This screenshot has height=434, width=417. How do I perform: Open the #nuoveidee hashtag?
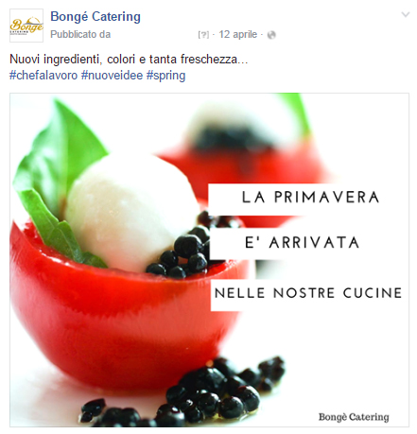coord(112,76)
